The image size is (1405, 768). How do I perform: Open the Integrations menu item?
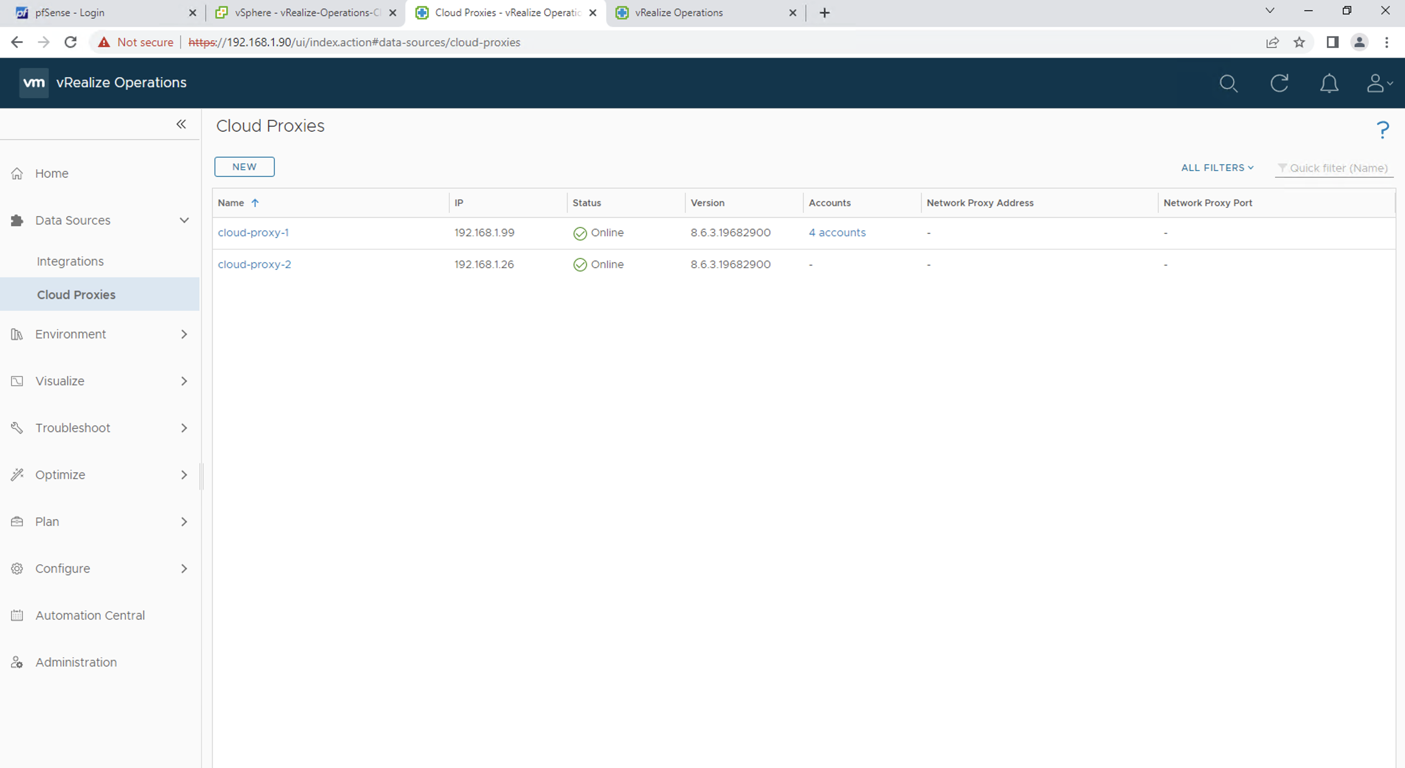click(x=70, y=261)
